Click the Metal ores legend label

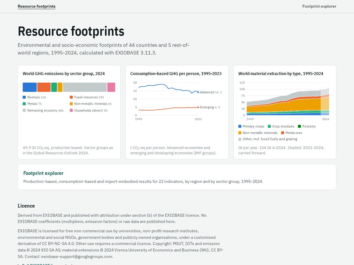294,133
